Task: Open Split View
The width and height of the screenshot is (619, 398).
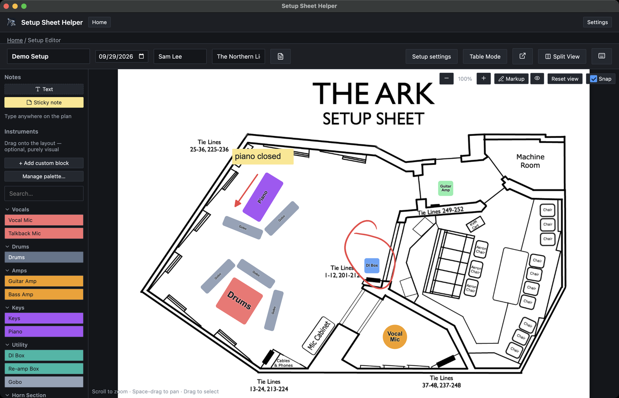Action: click(x=562, y=56)
